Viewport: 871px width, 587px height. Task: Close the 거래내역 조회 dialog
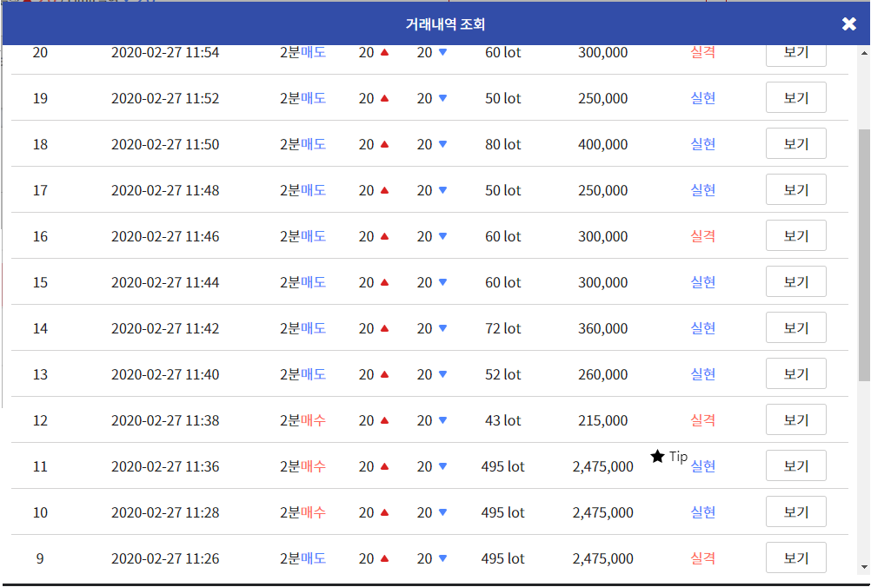coord(848,23)
